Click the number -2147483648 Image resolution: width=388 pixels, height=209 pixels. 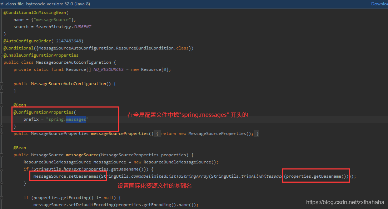click(67, 41)
